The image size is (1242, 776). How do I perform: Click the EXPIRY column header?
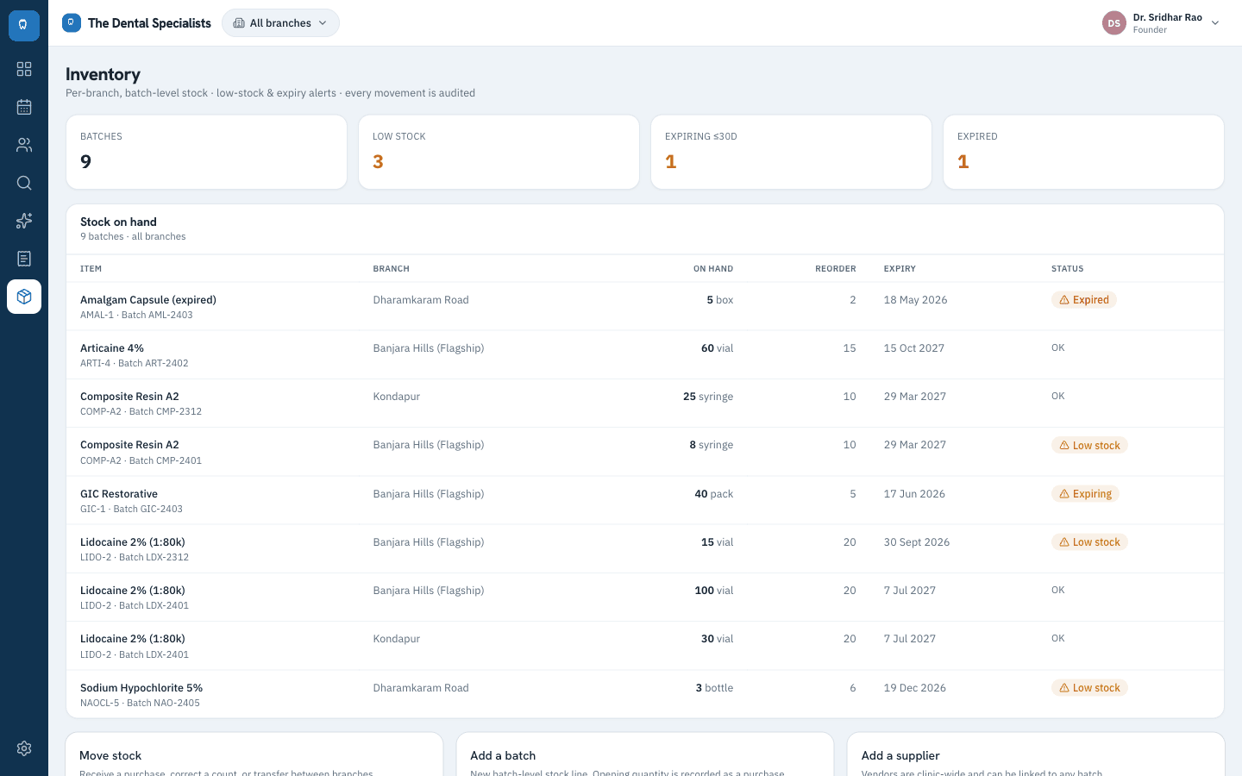pyautogui.click(x=900, y=269)
